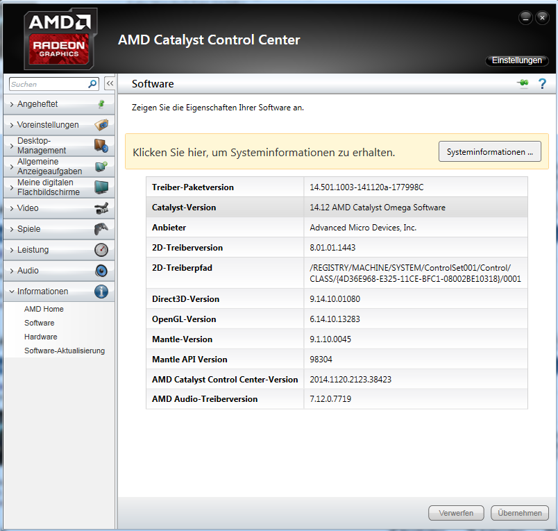Screen dimensions: 558x531
Task: Click the green pin icon next to Angeheftet
Action: tap(101, 104)
